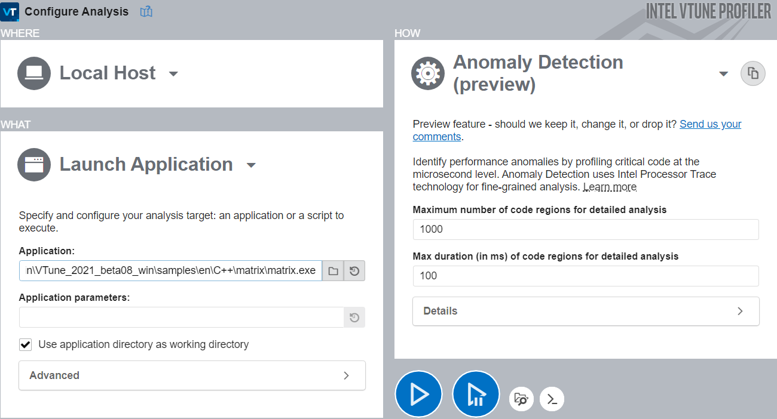Browse for application with folder icon

[x=333, y=271]
